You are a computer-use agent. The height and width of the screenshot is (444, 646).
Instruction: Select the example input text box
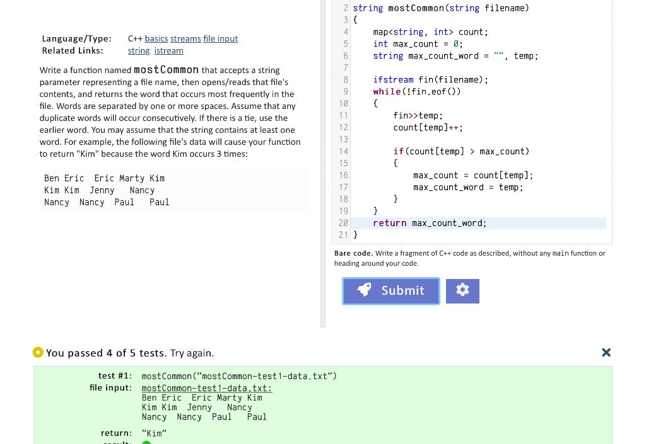(x=173, y=190)
